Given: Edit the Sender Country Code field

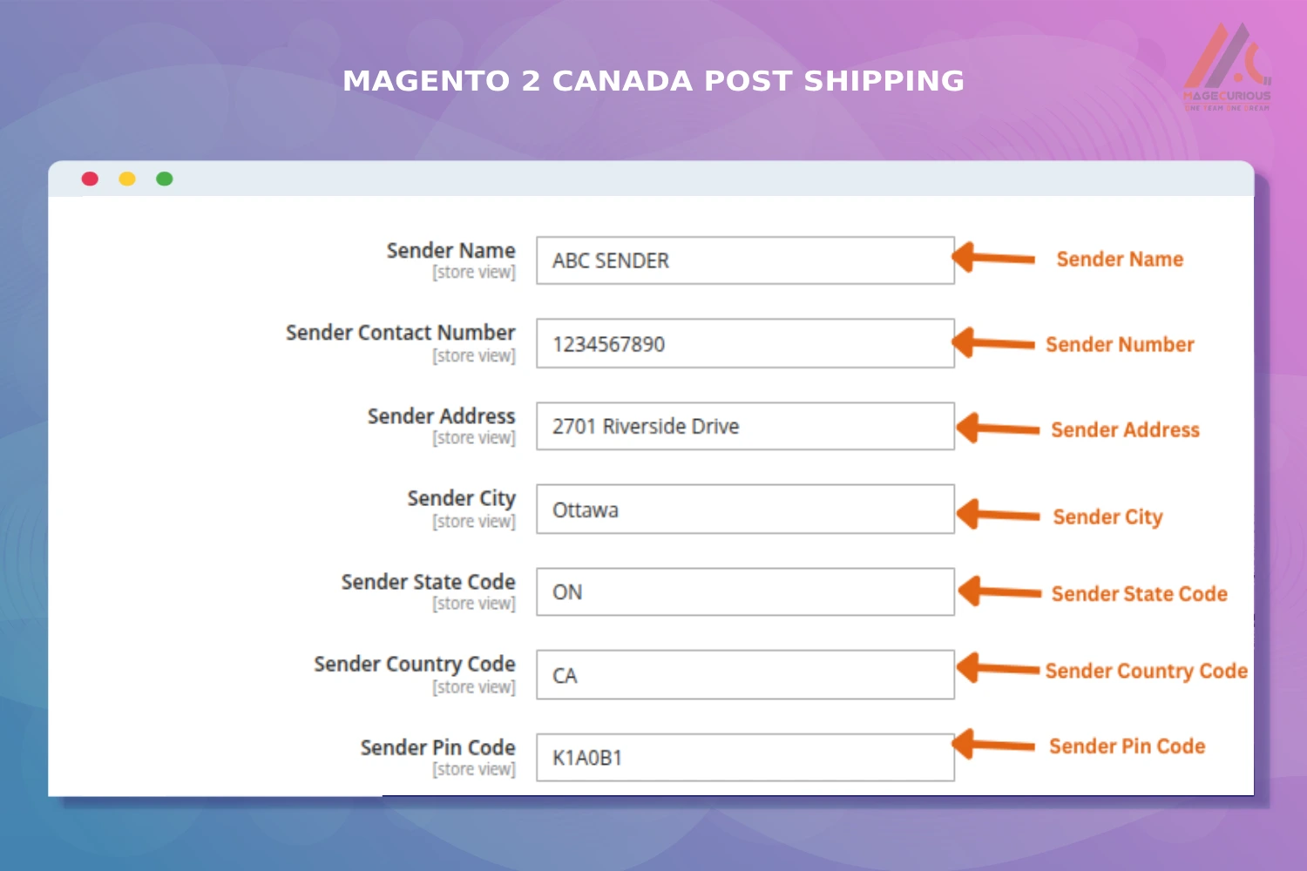Looking at the screenshot, I should [x=745, y=675].
